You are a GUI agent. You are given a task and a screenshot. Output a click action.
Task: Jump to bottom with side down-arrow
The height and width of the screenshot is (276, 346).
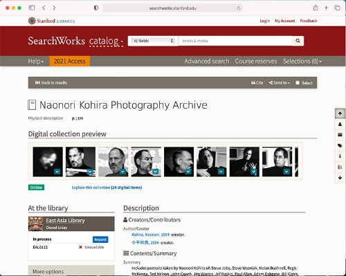click(x=340, y=178)
